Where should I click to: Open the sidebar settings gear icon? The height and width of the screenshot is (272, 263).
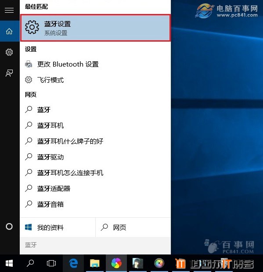pyautogui.click(x=9, y=52)
